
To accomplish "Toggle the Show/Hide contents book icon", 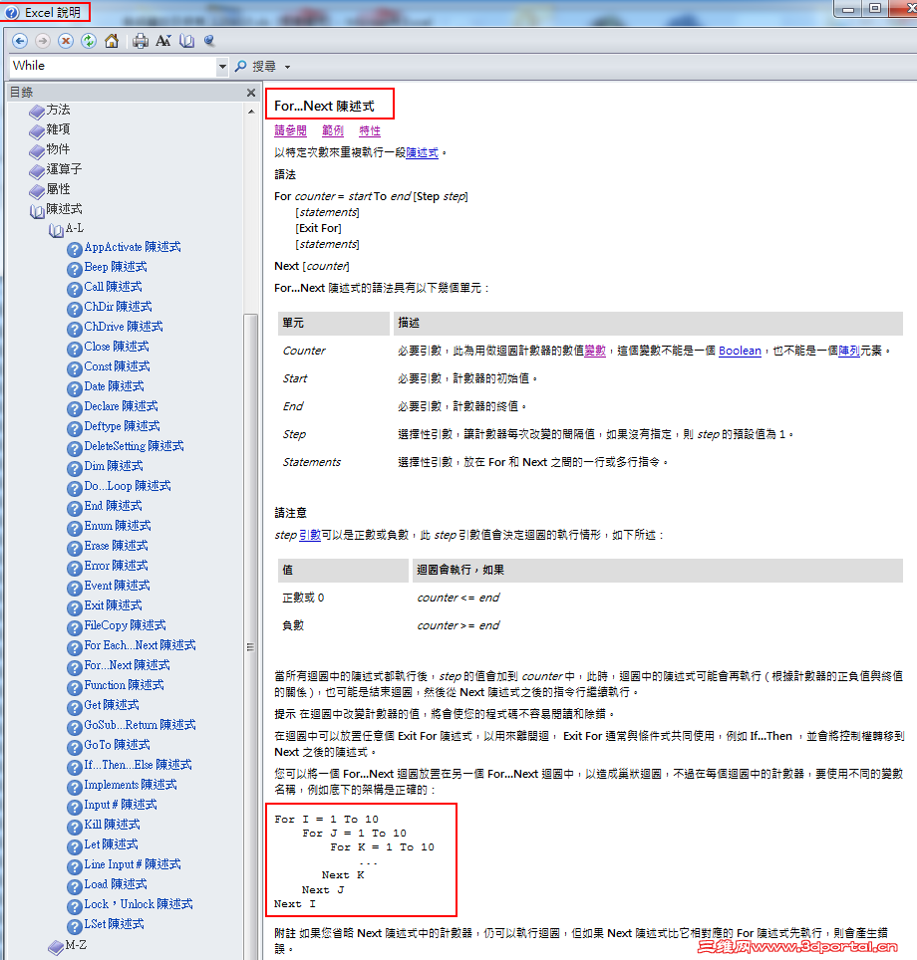I will coord(188,41).
